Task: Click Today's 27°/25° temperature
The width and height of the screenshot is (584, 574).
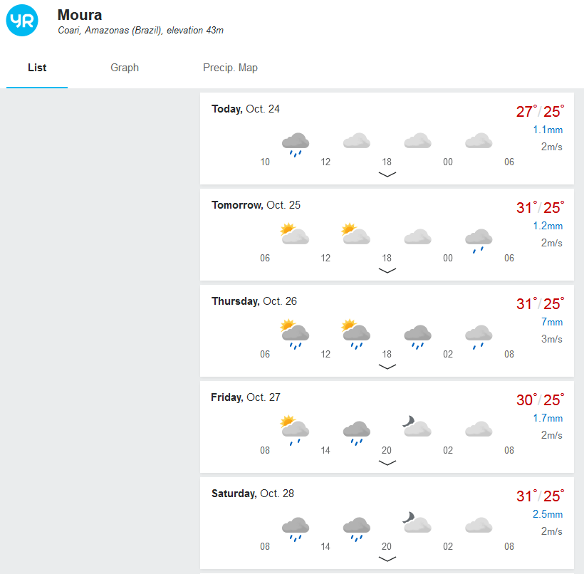Action: click(540, 111)
